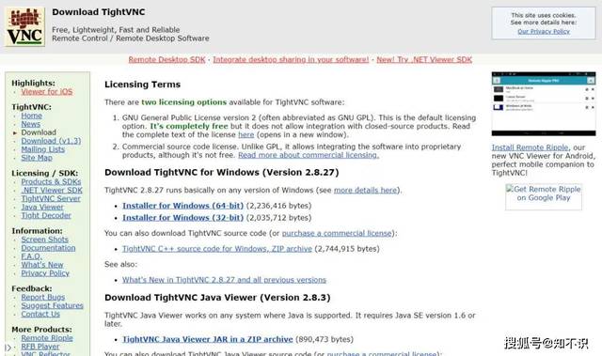
Task: Open Our Privacy Policy in cookie notice
Action: coord(544,31)
